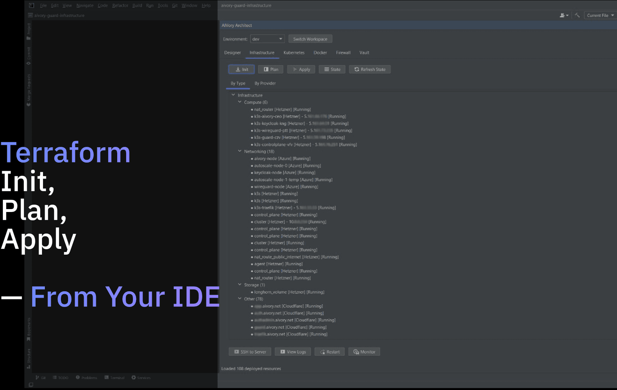617x390 pixels.
Task: Run Terraform Plan button
Action: pos(271,69)
